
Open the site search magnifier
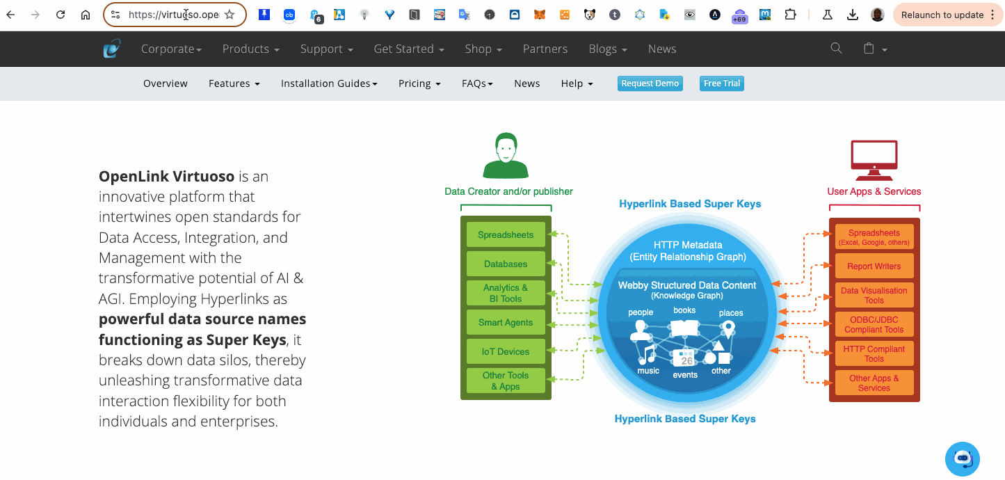click(837, 48)
